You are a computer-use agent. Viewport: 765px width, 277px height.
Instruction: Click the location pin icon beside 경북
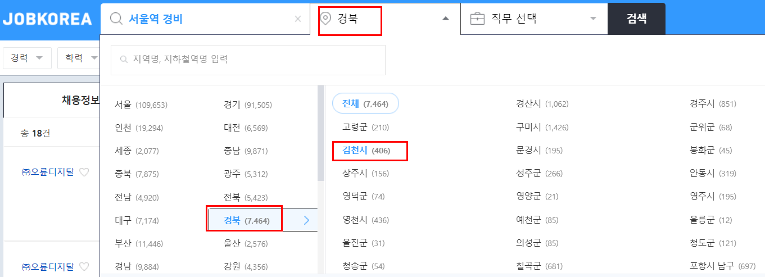325,19
